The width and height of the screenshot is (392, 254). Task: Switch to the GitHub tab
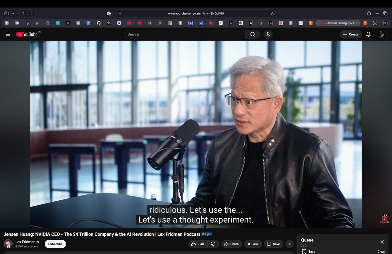click(x=99, y=23)
